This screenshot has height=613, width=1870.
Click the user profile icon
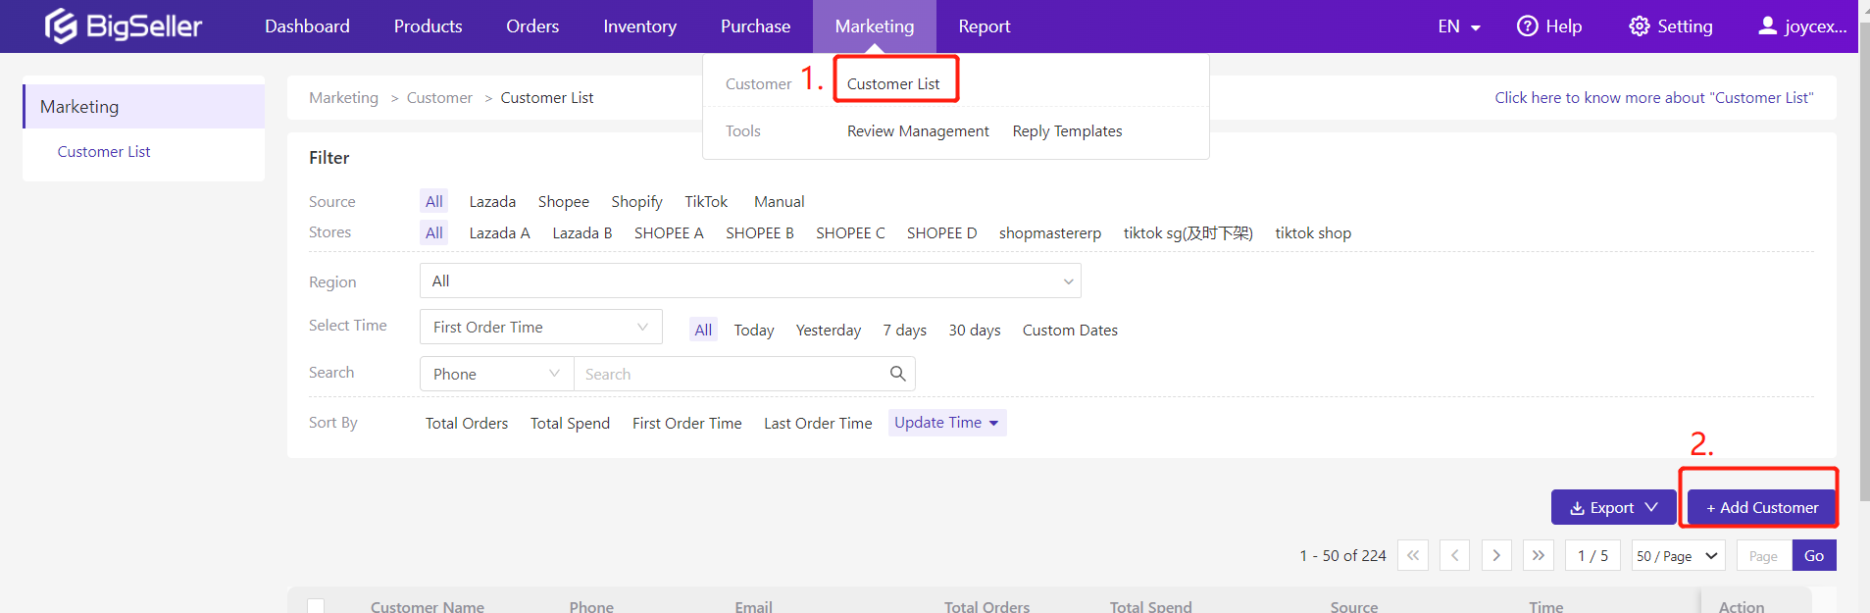coord(1767,26)
